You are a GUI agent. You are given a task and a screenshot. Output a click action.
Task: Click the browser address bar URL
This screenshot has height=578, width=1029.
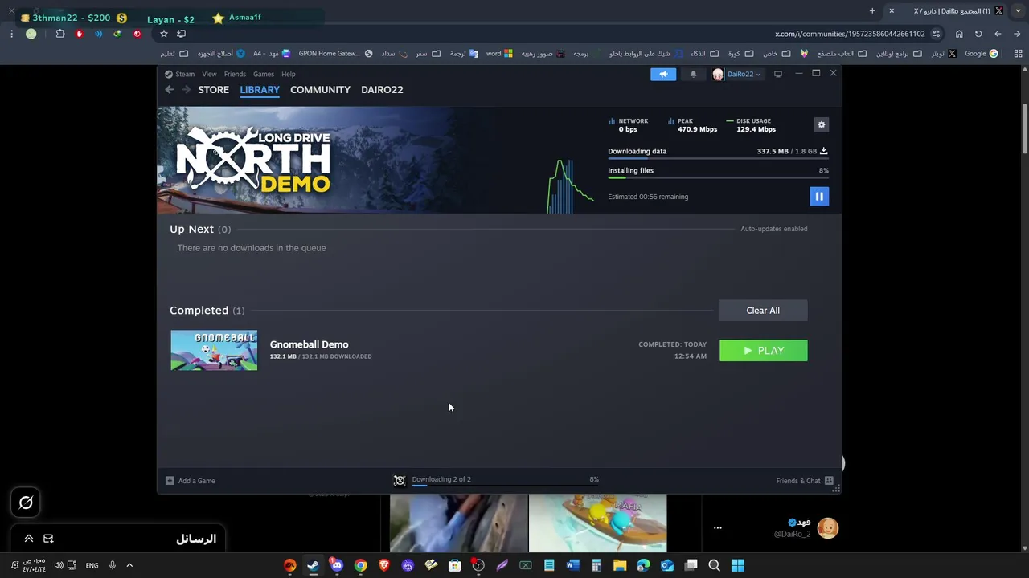pyautogui.click(x=850, y=34)
